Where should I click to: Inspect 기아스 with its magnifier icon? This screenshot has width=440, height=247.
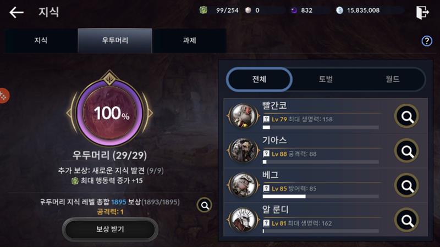[406, 151]
